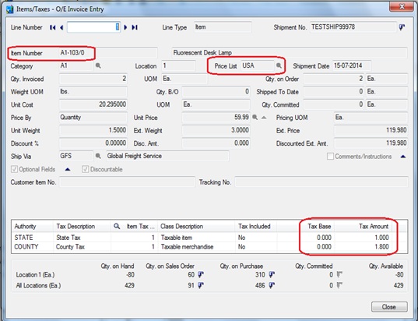Toggle Optional Fields checkbox
418x321 pixels.
click(x=14, y=169)
